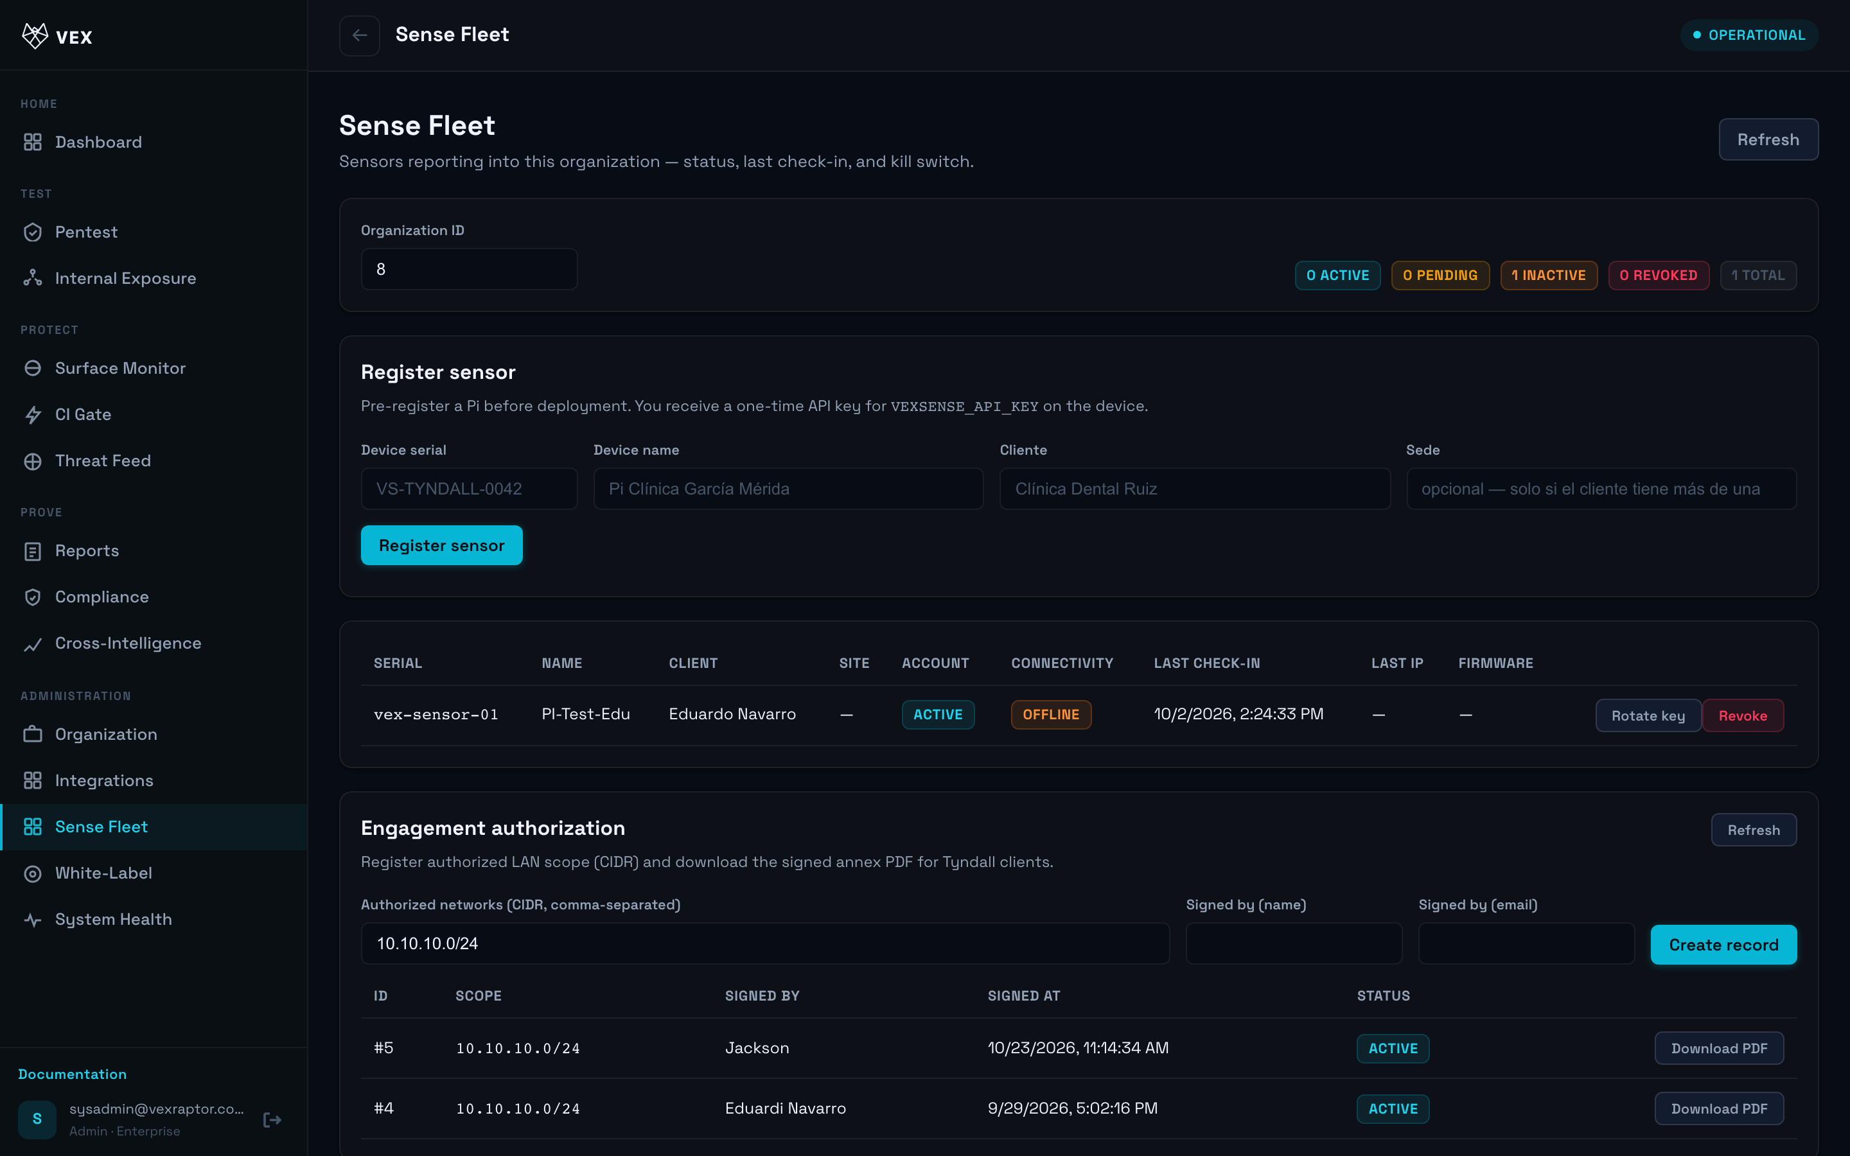
Task: Click the 1 TOTAL counter badge
Action: pyautogui.click(x=1758, y=276)
